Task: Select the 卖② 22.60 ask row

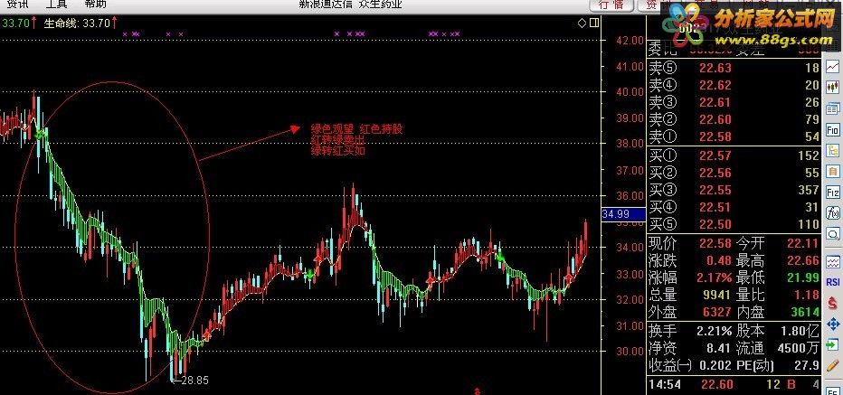Action: pyautogui.click(x=734, y=119)
